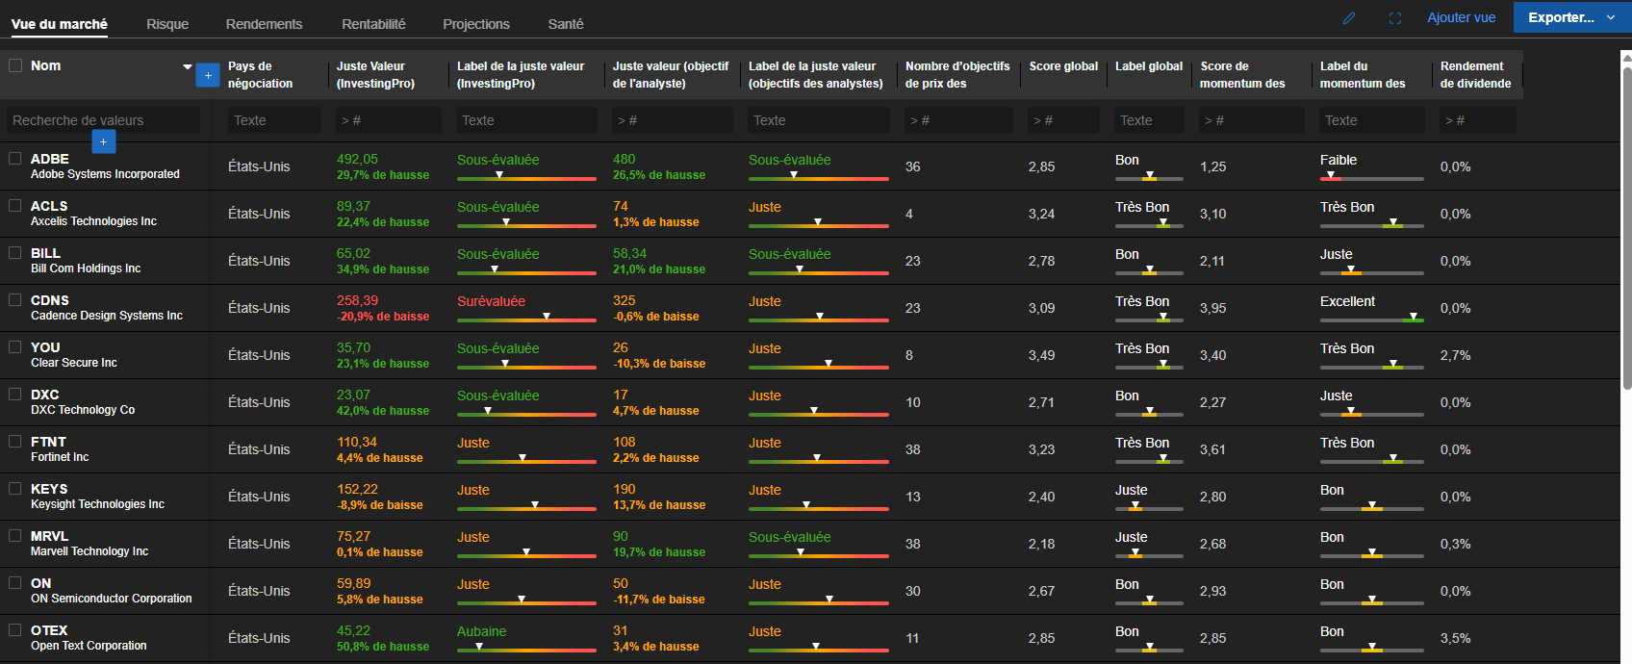Switch to the Rendements tab
Screen dimensions: 1632x664
pos(264,24)
